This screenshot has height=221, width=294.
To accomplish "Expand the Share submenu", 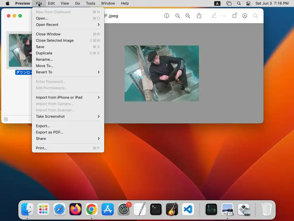I will pyautogui.click(x=68, y=138).
